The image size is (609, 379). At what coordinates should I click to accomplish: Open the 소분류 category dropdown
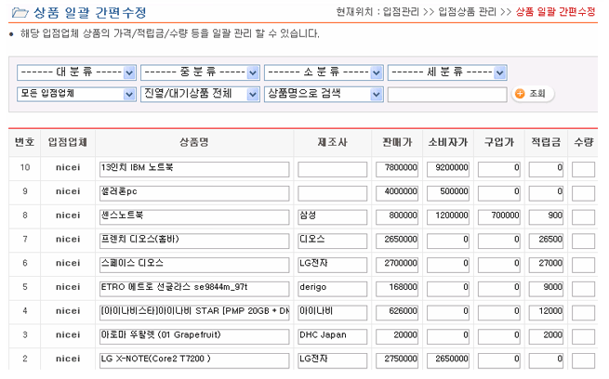tap(324, 72)
